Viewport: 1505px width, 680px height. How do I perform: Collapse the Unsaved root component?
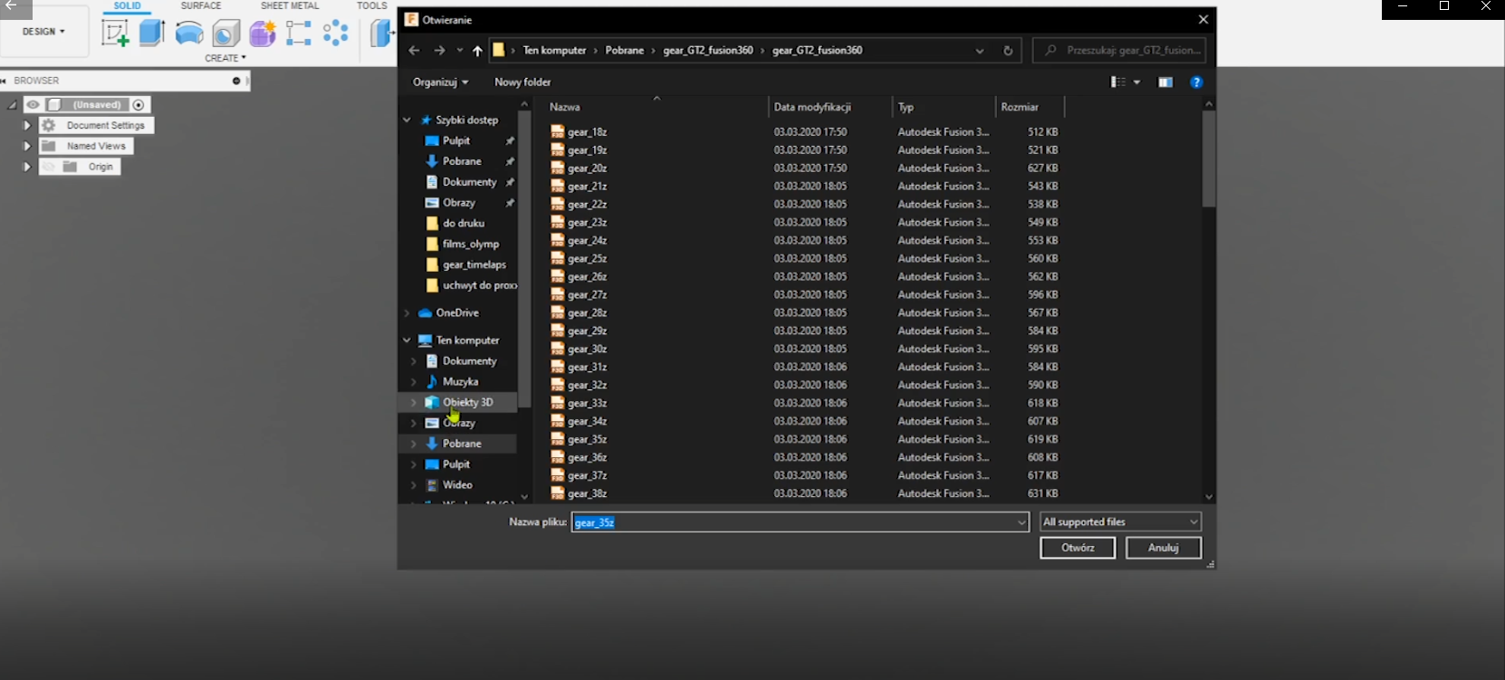pyautogui.click(x=12, y=105)
